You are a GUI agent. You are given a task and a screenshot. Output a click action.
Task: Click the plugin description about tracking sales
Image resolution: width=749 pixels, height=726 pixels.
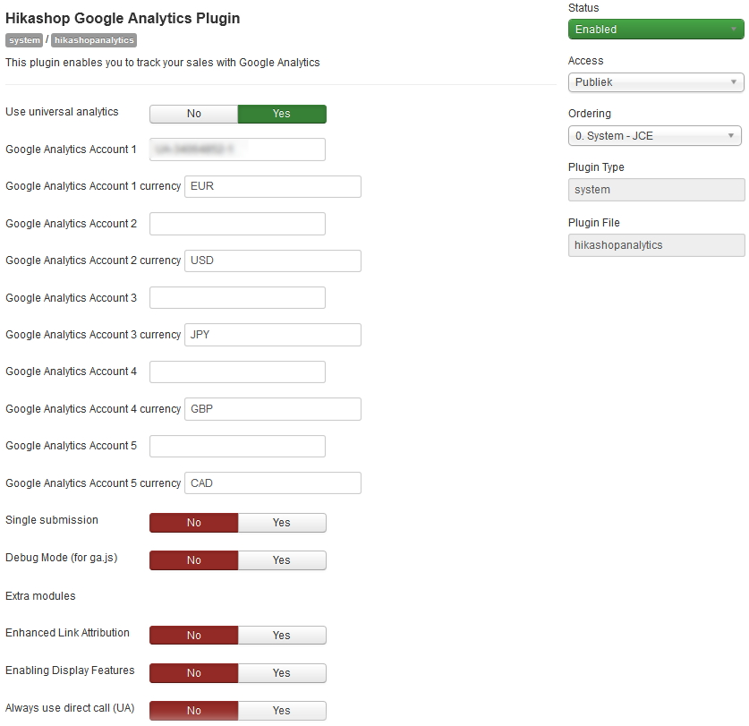[x=162, y=63]
